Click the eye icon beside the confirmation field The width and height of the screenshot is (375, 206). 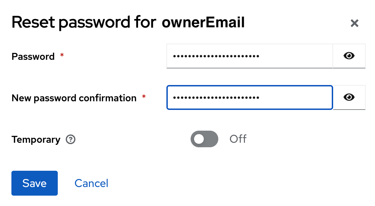(x=349, y=97)
